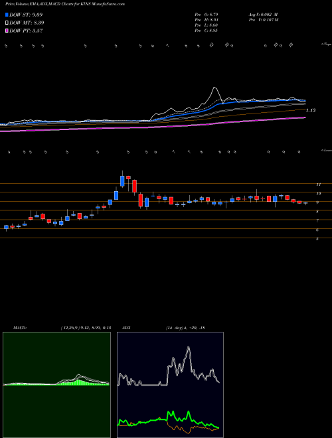Viewport: 332px width, 438px height.
Task: Select the 'DOW ST: 9.09' legend label
Action: (x=26, y=15)
